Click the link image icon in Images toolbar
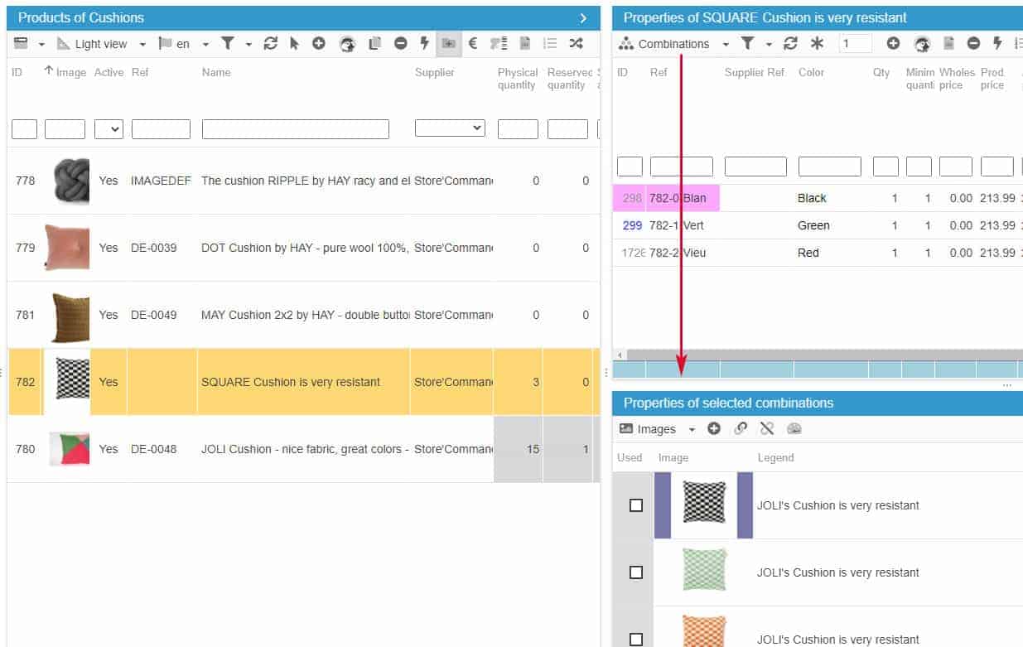1023x647 pixels. 741,428
